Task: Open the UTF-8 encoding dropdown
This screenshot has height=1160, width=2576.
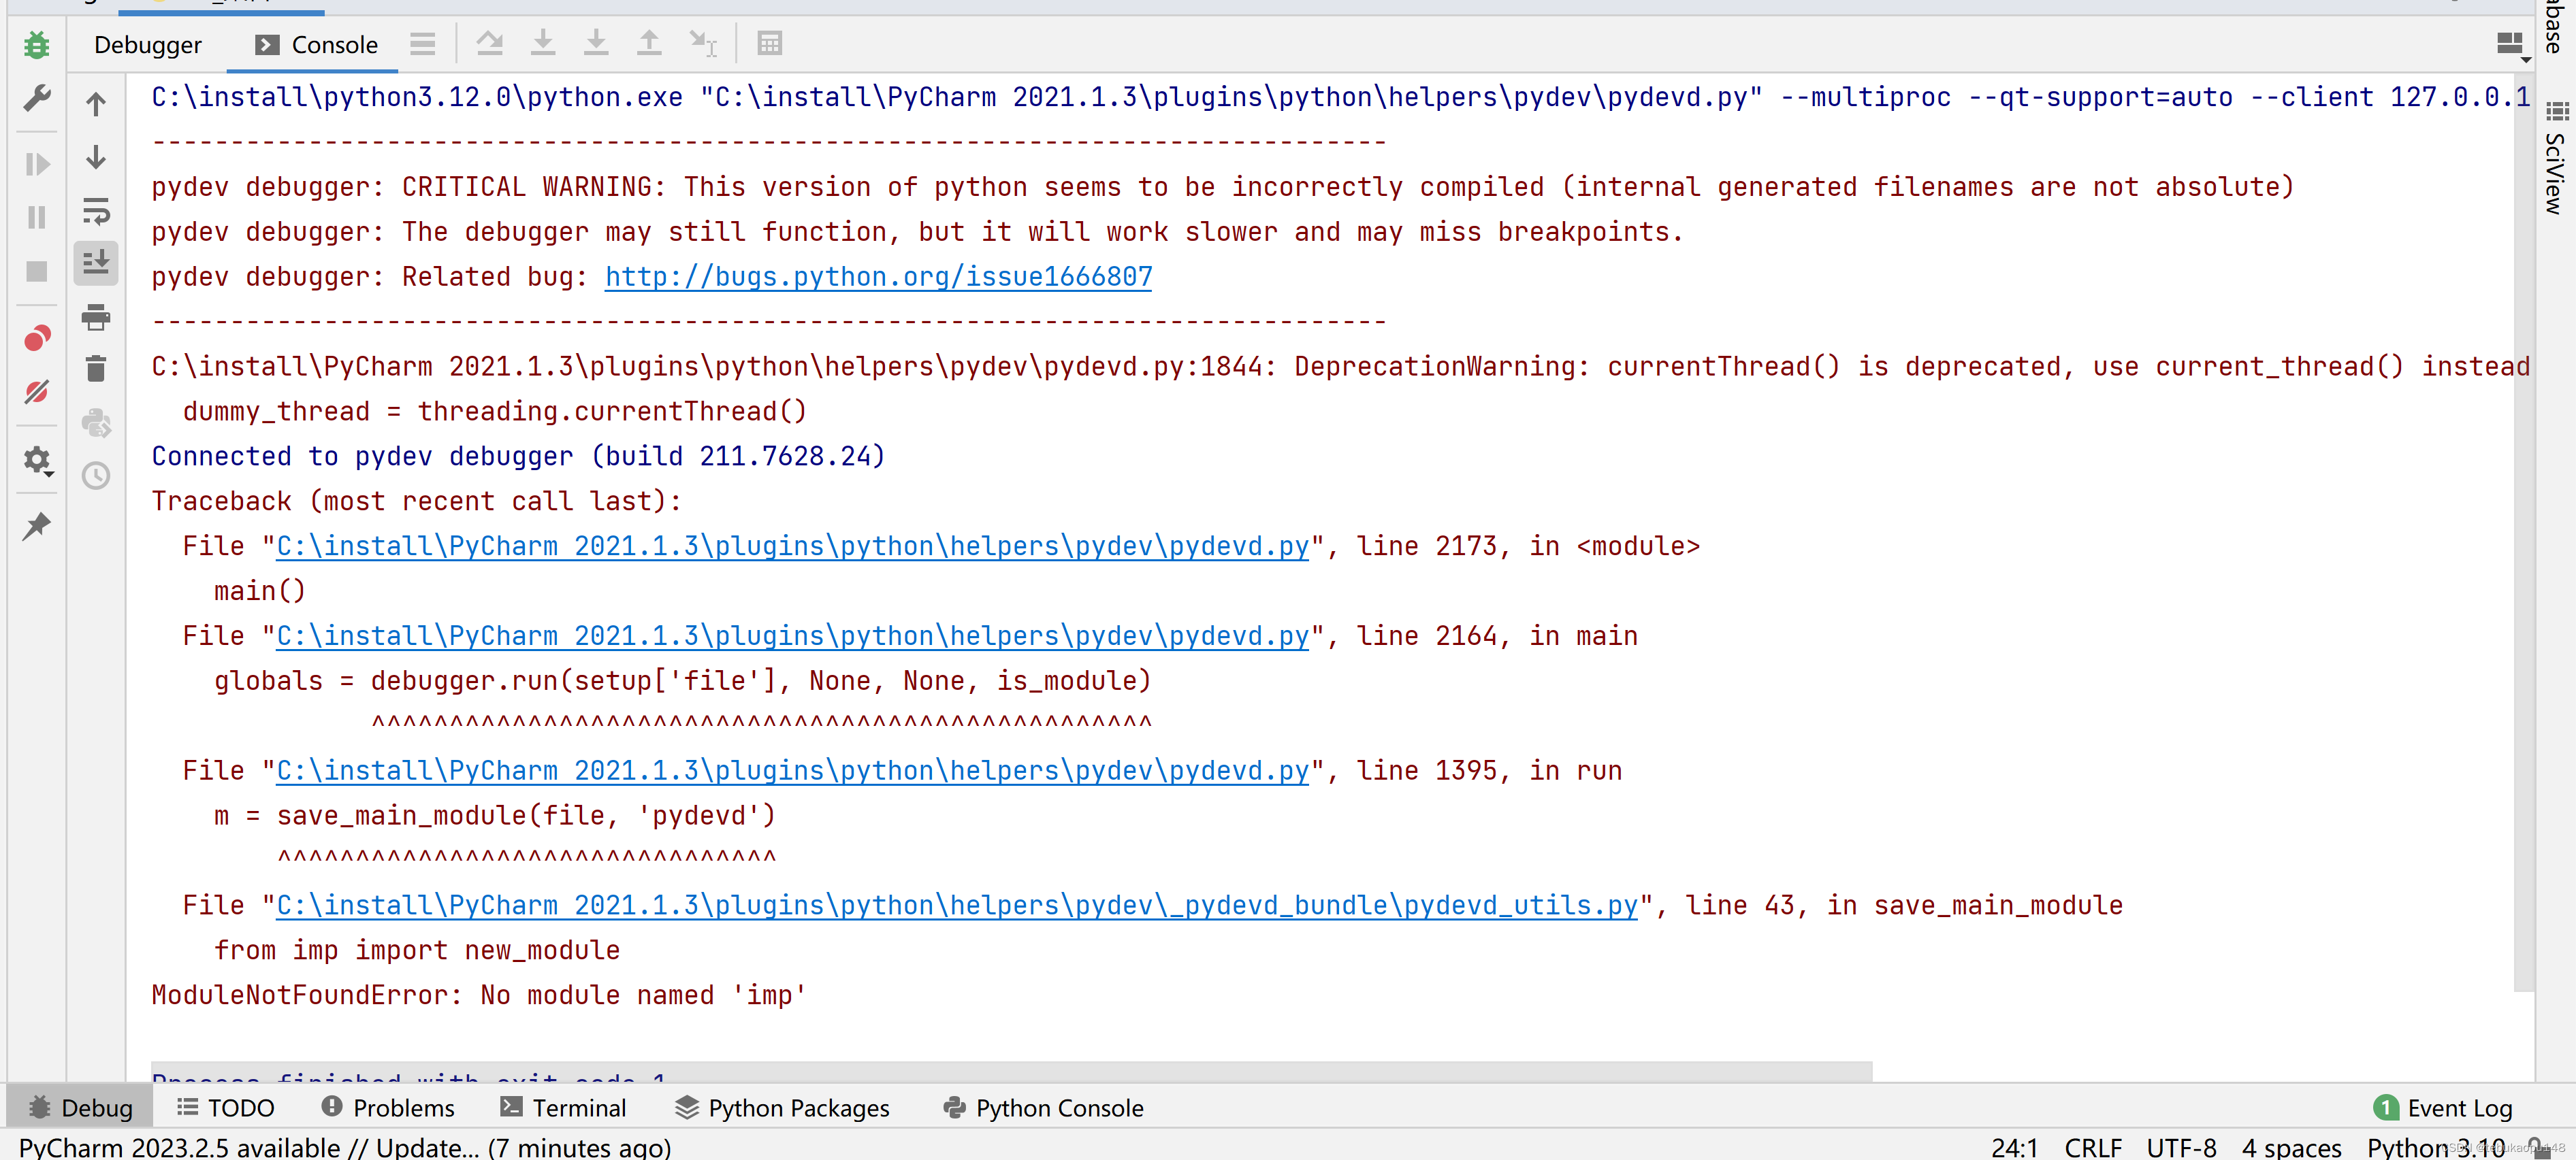Action: [2181, 1147]
